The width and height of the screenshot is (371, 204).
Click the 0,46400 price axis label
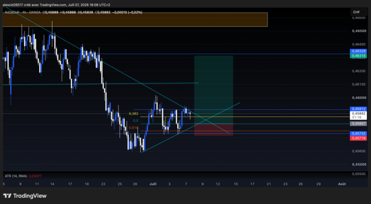tap(359, 44)
